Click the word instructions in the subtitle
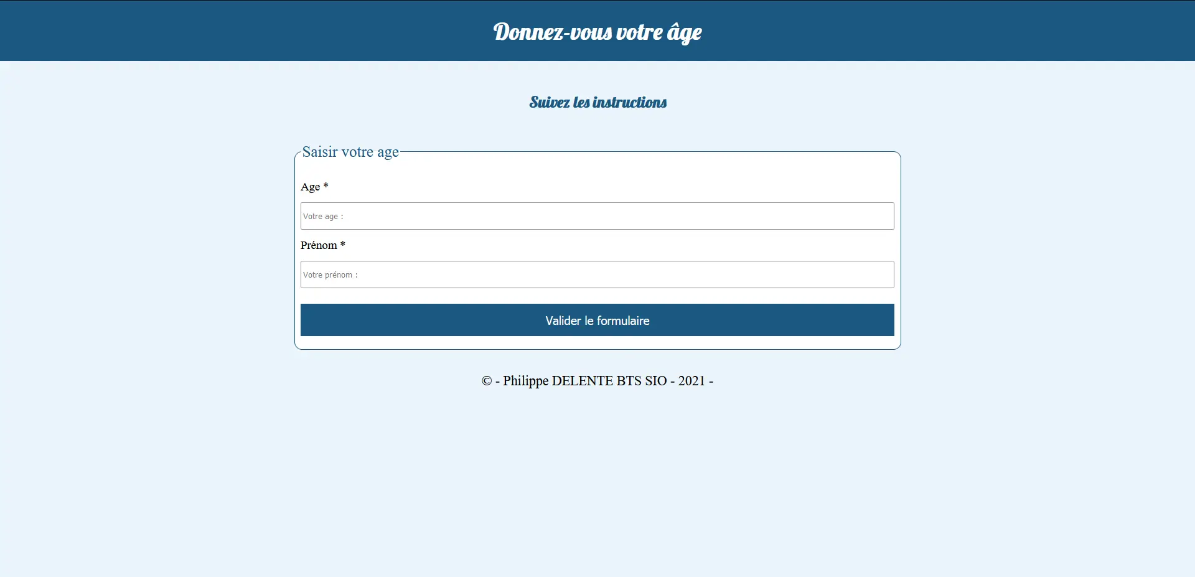 pos(629,102)
